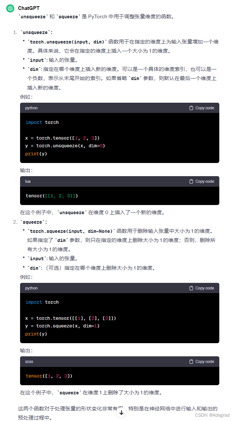
Task: Click the 'CSDN @Adagrad' watermark link
Action: pyautogui.click(x=213, y=414)
